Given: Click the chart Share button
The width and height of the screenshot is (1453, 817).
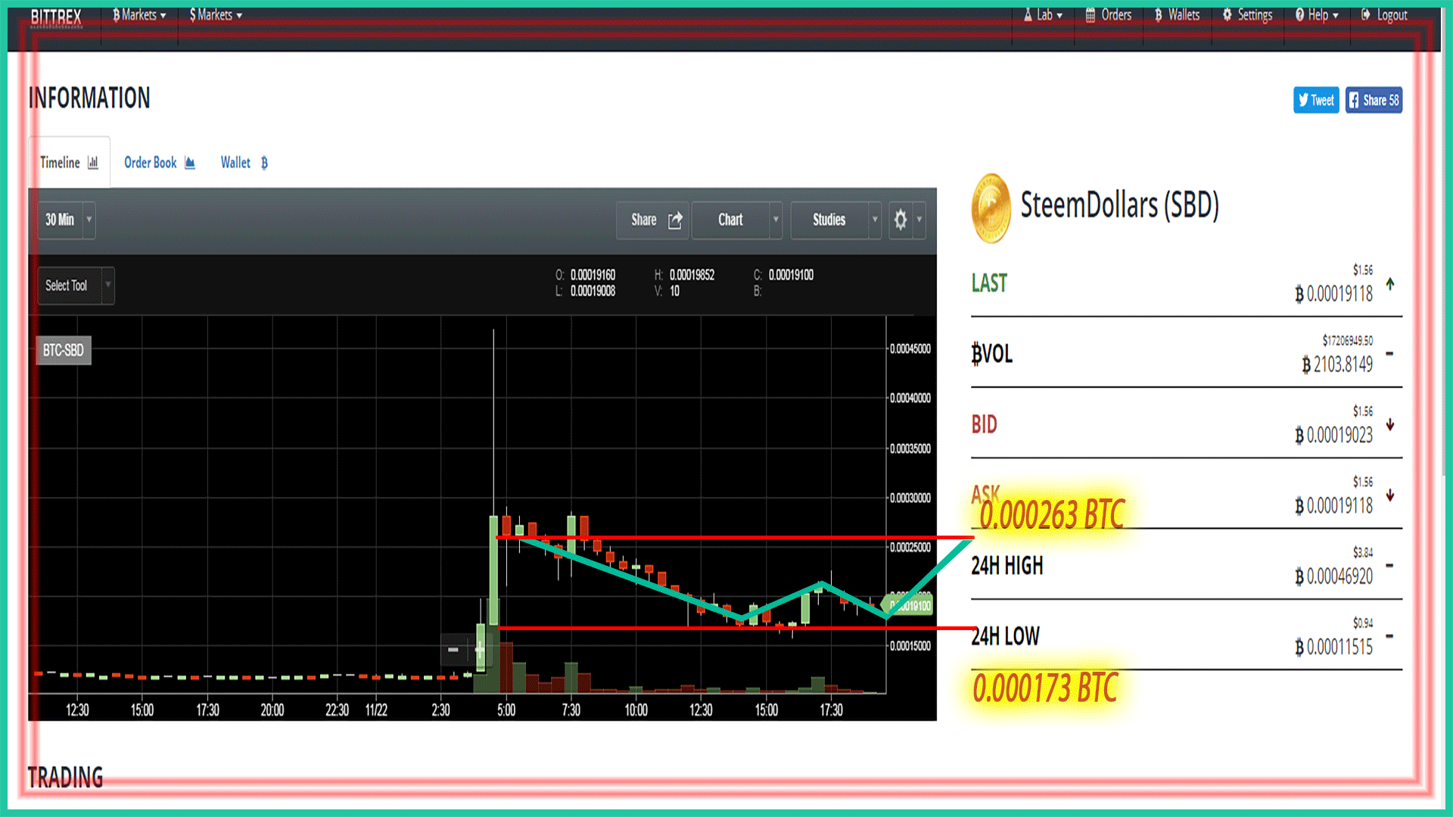Looking at the screenshot, I should pos(652,220).
